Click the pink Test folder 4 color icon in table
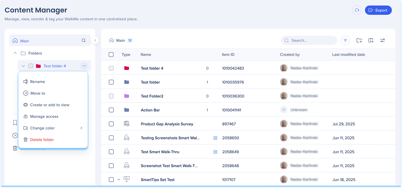The image size is (402, 188). [126, 68]
